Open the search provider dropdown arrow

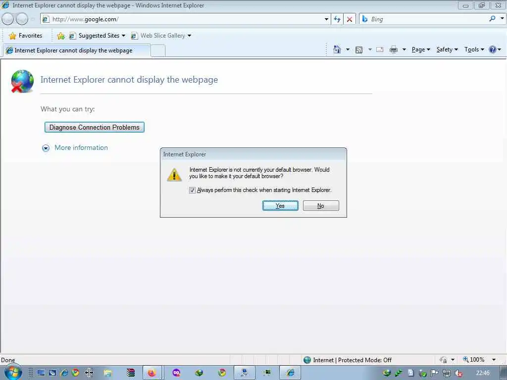click(502, 19)
